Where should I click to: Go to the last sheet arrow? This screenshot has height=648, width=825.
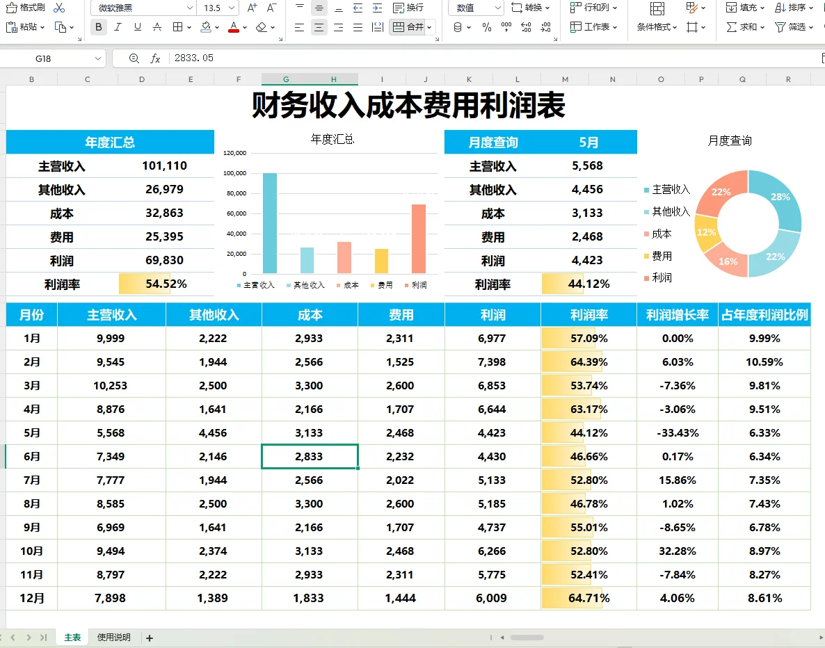pyautogui.click(x=44, y=638)
